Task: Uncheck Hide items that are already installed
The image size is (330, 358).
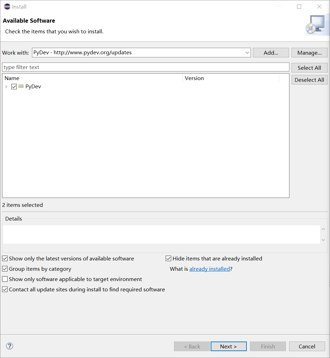Action: pos(168,258)
